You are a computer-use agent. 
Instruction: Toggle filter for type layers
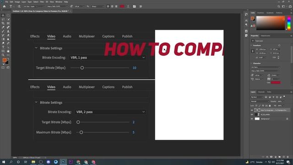tap(273, 97)
